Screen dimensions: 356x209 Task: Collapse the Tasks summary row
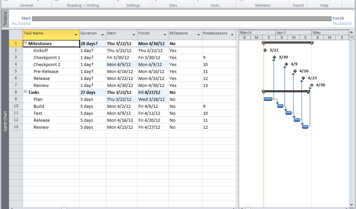(26, 92)
